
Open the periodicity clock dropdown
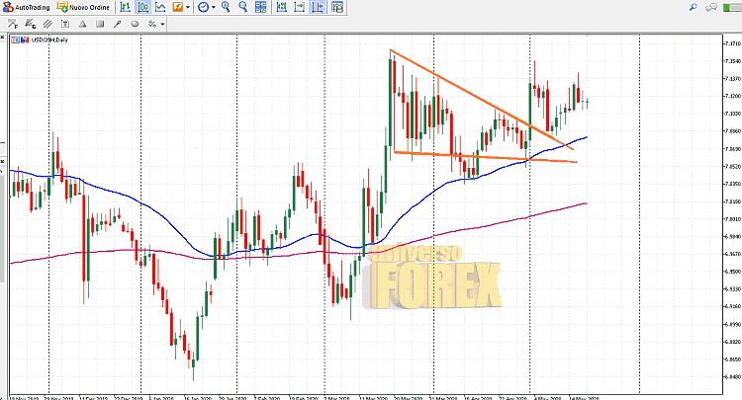pos(204,7)
